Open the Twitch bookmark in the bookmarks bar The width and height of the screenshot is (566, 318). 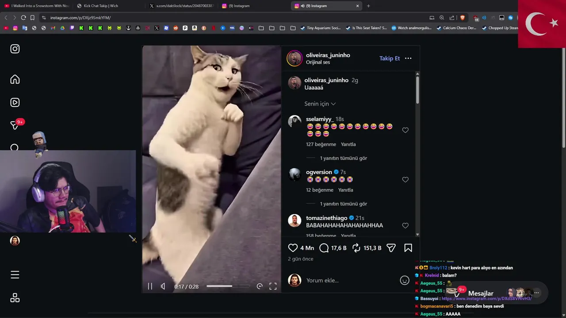[72, 28]
